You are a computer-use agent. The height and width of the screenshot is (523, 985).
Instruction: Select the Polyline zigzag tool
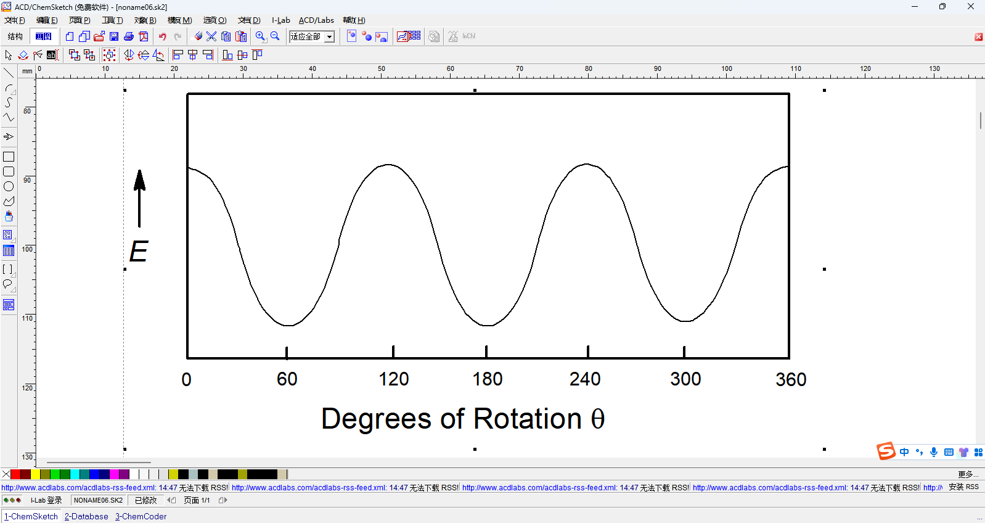[x=9, y=117]
